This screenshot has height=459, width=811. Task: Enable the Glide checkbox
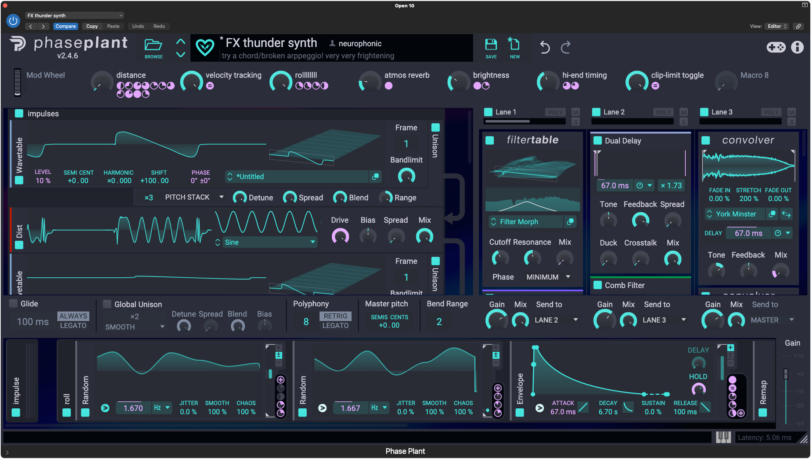[x=13, y=303]
